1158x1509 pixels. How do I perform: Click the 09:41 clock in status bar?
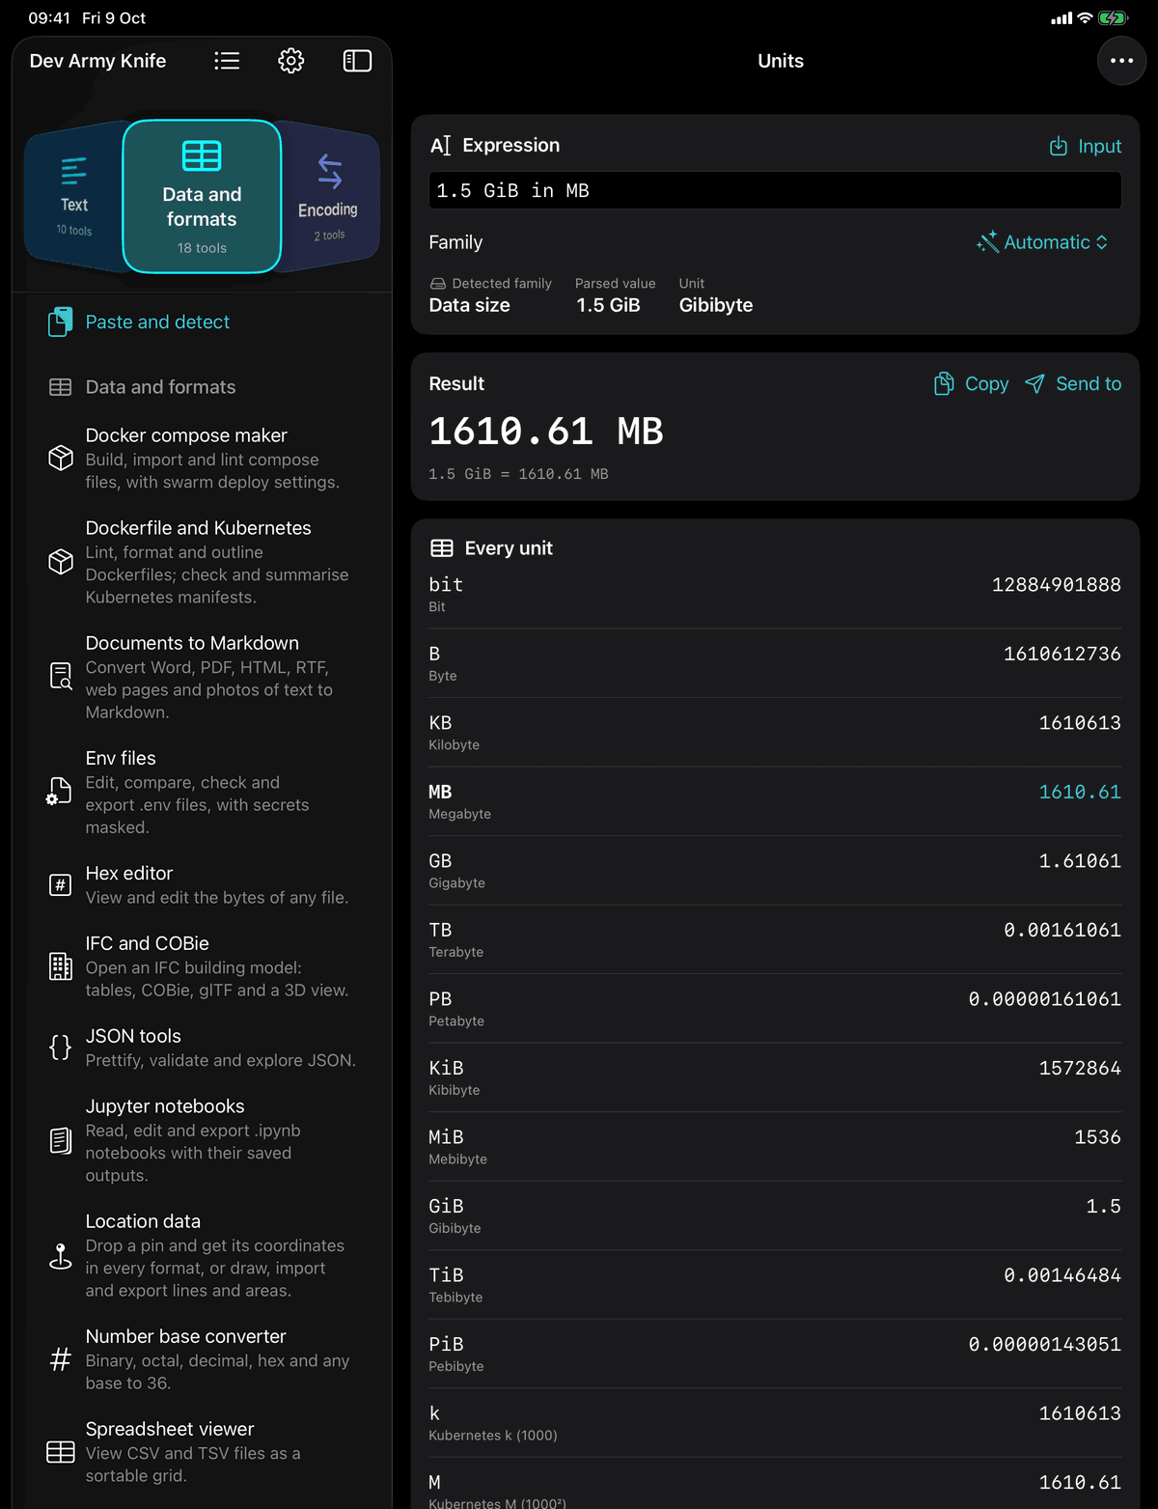(x=49, y=17)
